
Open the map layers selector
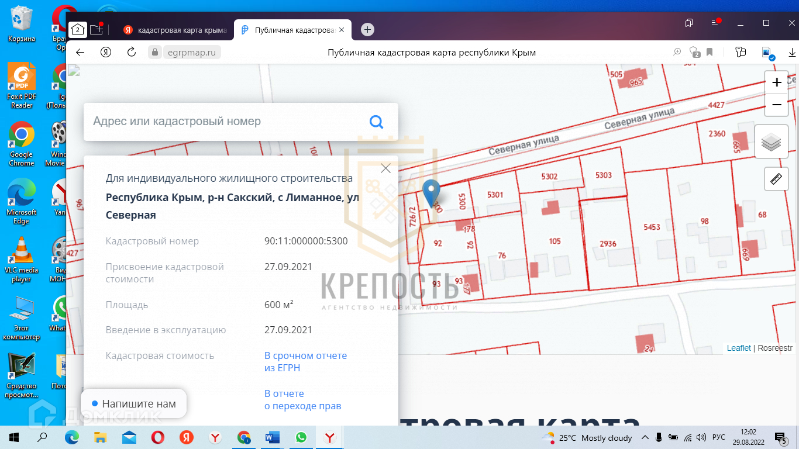pyautogui.click(x=772, y=142)
